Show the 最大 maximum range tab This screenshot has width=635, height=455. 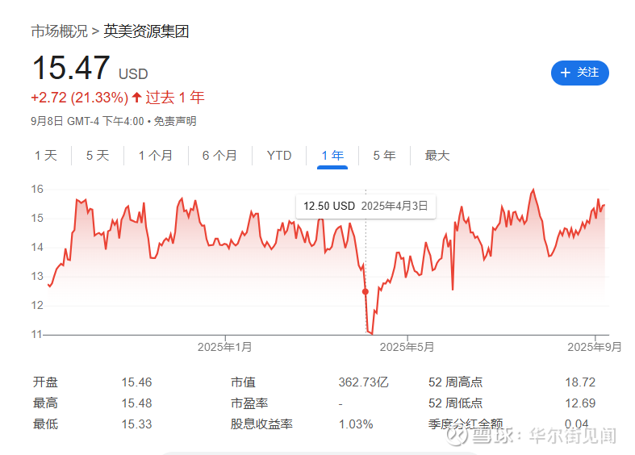(437, 156)
